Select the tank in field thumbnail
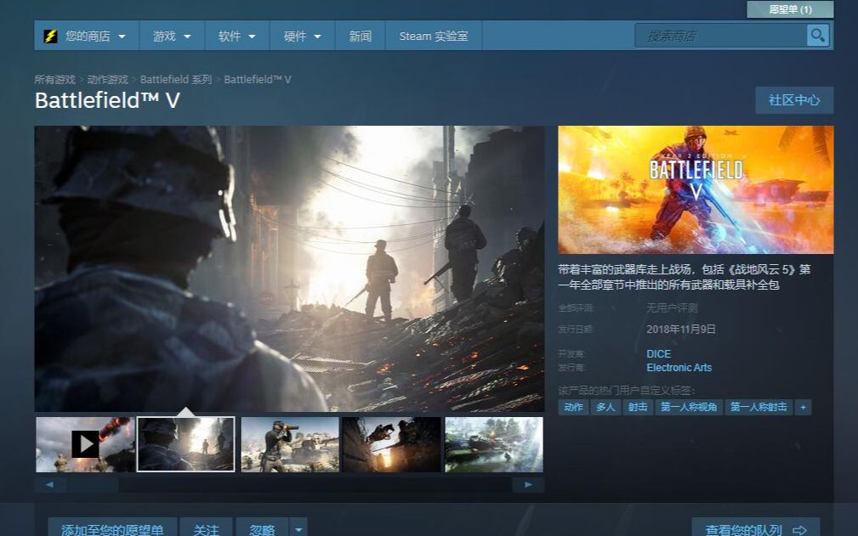The image size is (858, 536). pyautogui.click(x=494, y=444)
